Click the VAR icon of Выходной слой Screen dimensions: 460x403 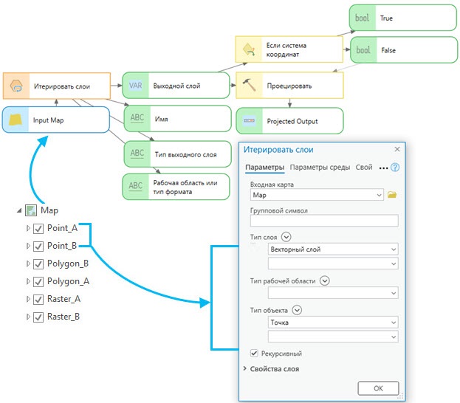click(x=136, y=86)
